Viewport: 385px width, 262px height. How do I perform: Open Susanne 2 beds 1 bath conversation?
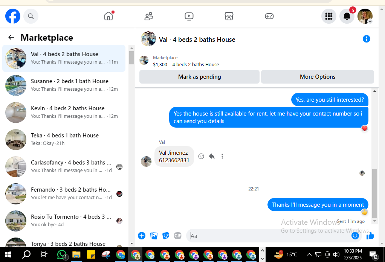64,85
